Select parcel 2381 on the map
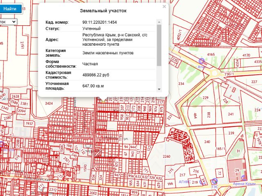This screenshot has height=196, width=262. point(24,104)
